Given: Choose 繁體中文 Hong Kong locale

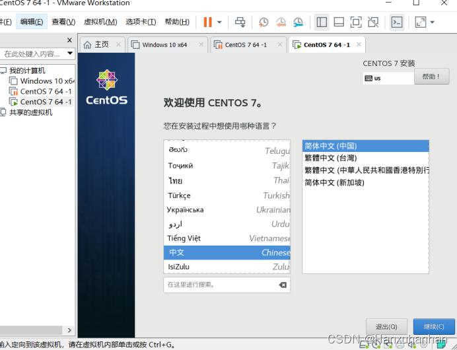Looking at the screenshot, I should click(365, 170).
